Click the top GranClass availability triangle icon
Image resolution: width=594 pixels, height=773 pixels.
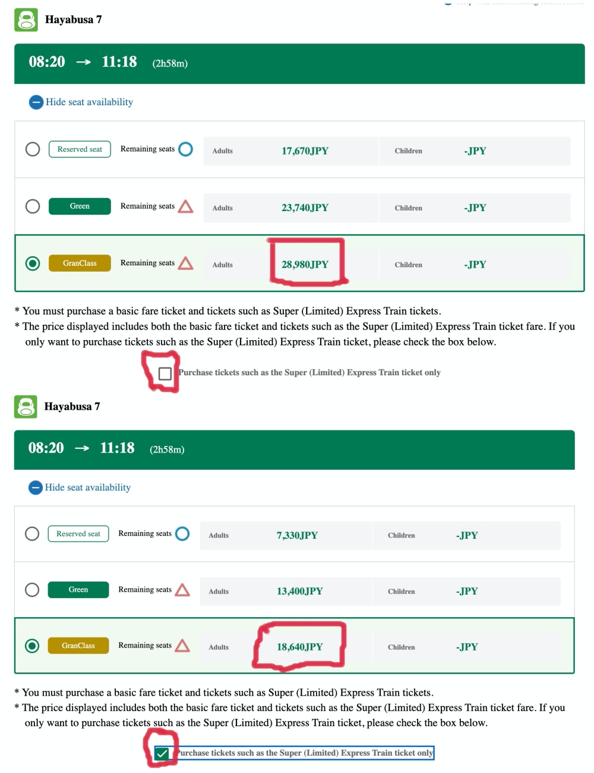point(186,263)
